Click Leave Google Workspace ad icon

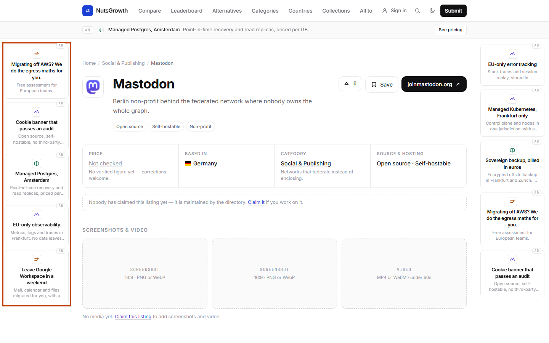37,259
